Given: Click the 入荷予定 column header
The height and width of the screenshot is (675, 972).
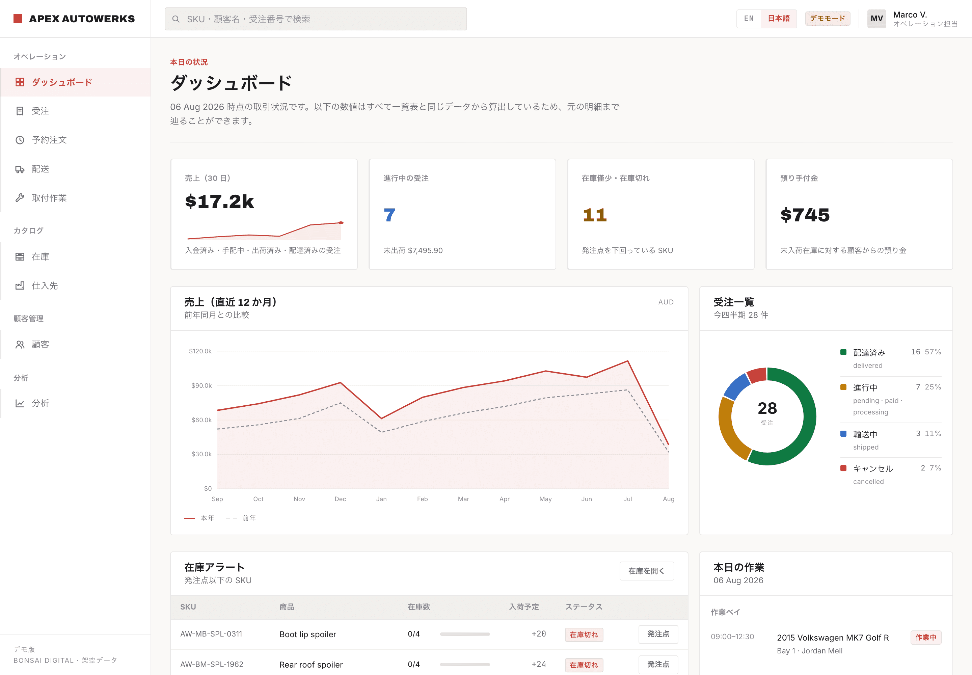Looking at the screenshot, I should [x=524, y=607].
